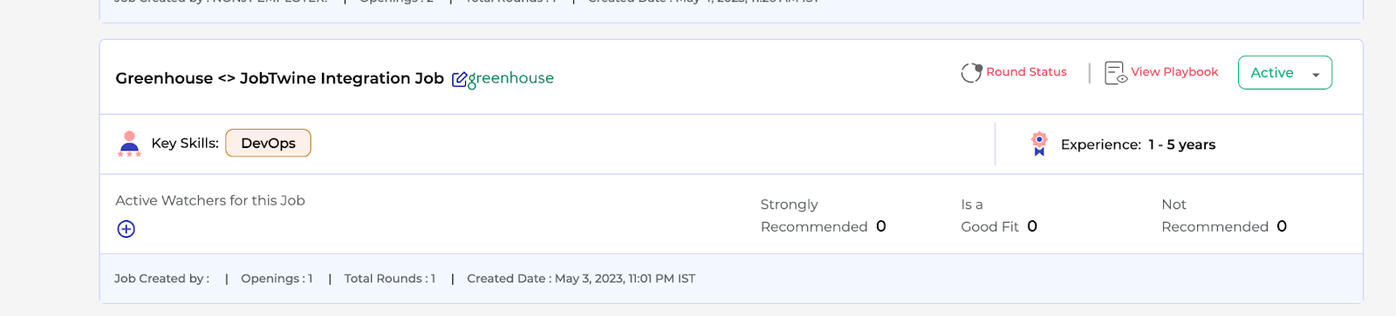Open the Active status dropdown
Viewport: 1396px width, 316px height.
point(1284,73)
